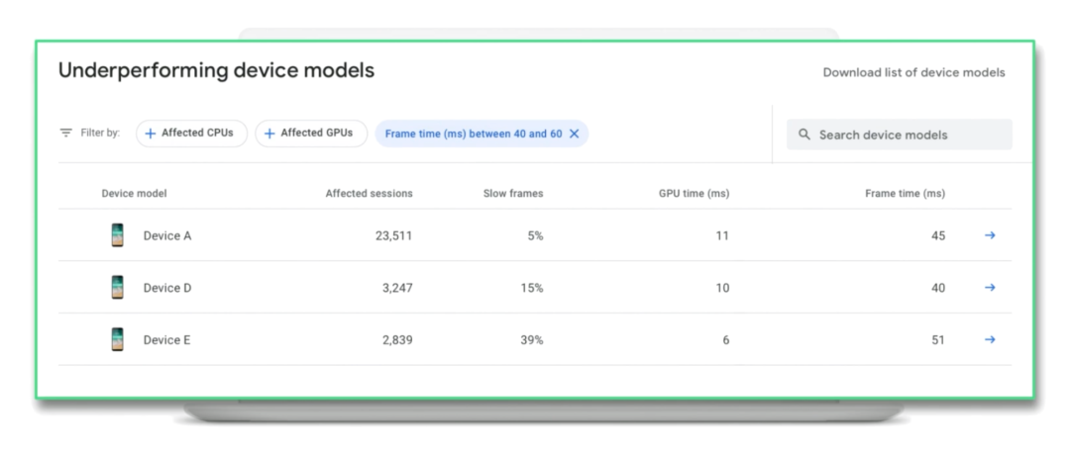The height and width of the screenshot is (449, 1070).
Task: Open Device D details arrow
Action: pyautogui.click(x=989, y=288)
